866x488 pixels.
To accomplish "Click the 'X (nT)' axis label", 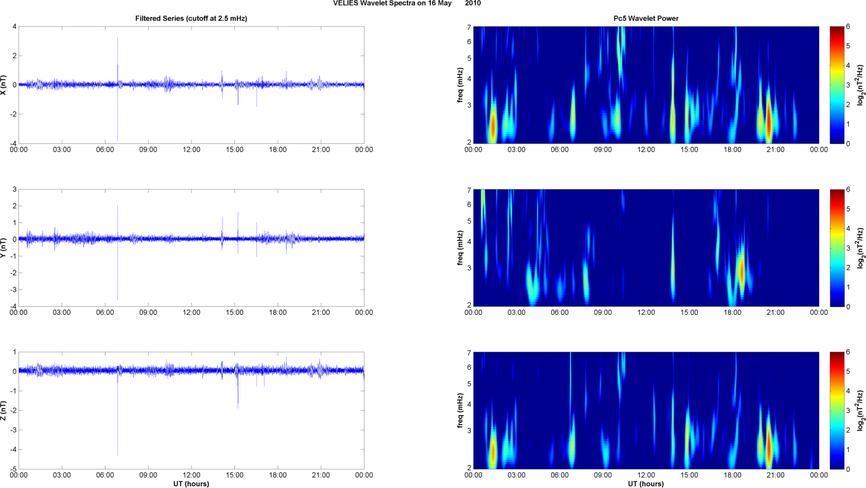I will coord(4,85).
